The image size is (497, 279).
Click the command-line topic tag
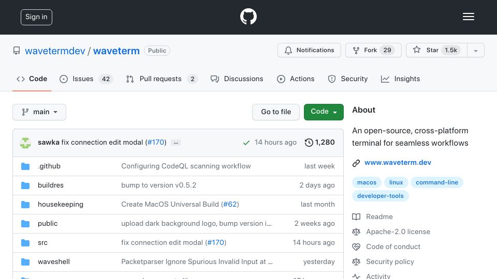tap(437, 182)
